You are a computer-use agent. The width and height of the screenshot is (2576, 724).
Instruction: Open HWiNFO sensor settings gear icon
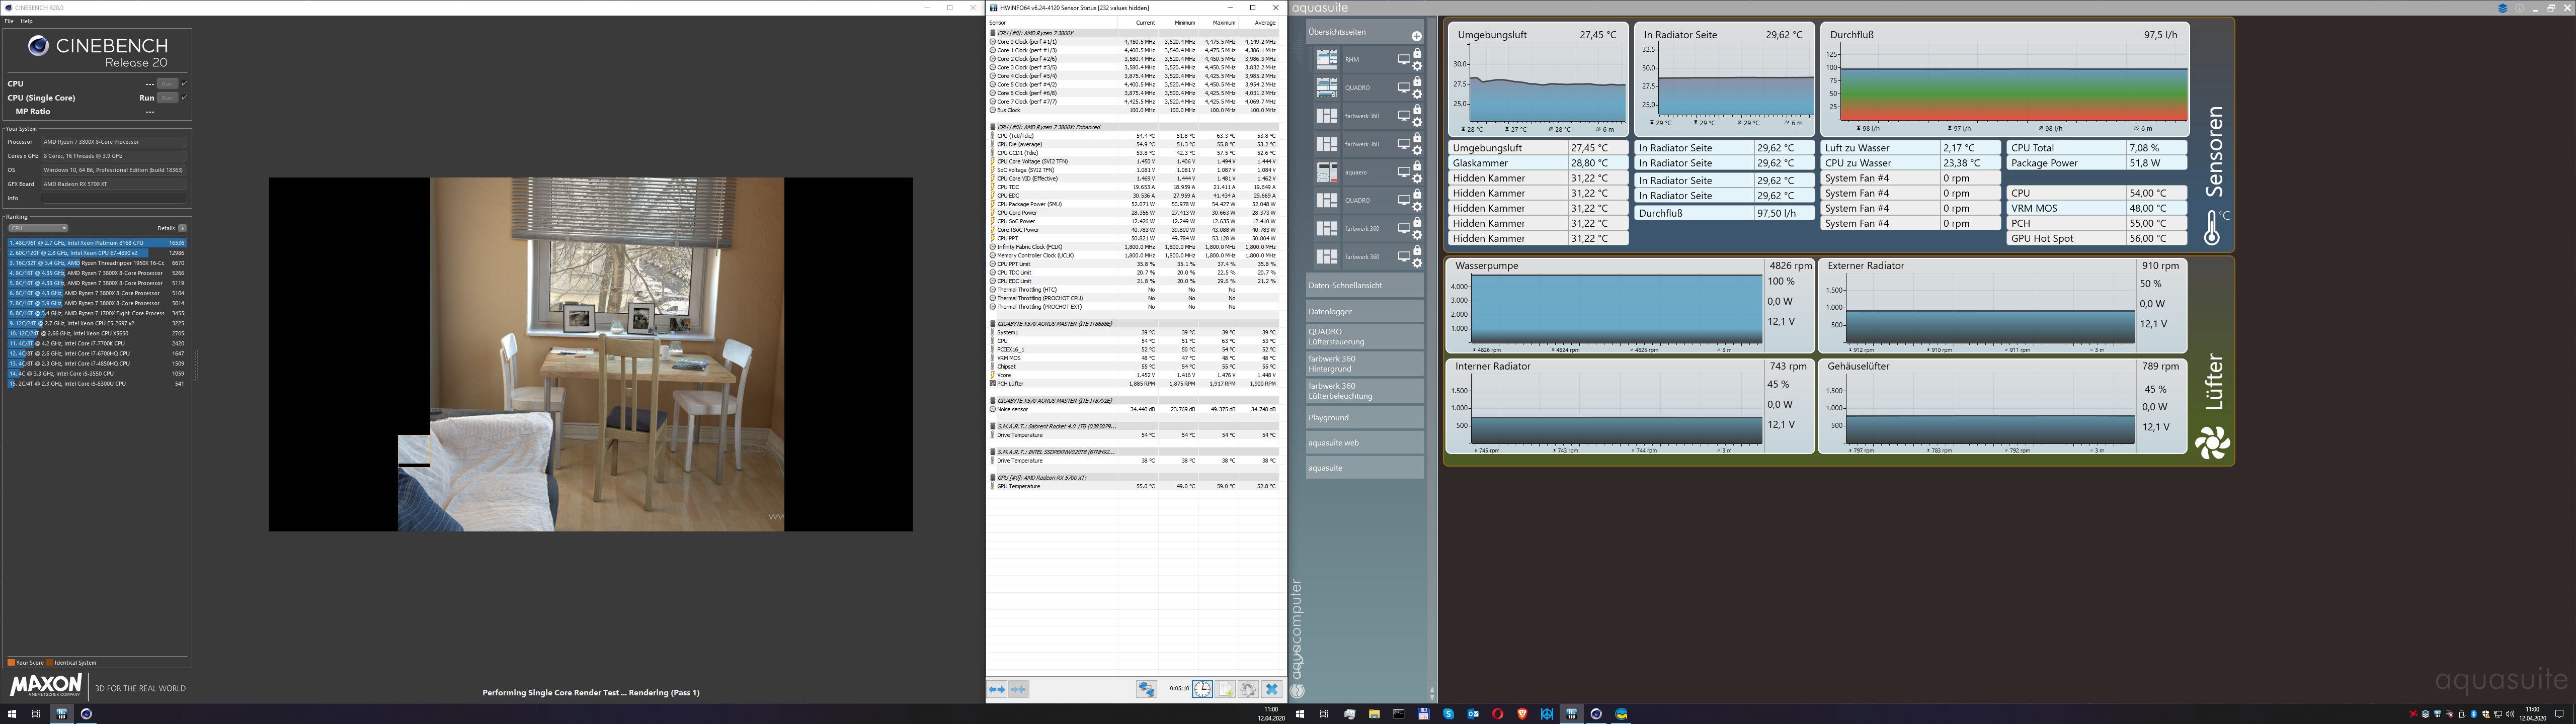tap(1248, 689)
